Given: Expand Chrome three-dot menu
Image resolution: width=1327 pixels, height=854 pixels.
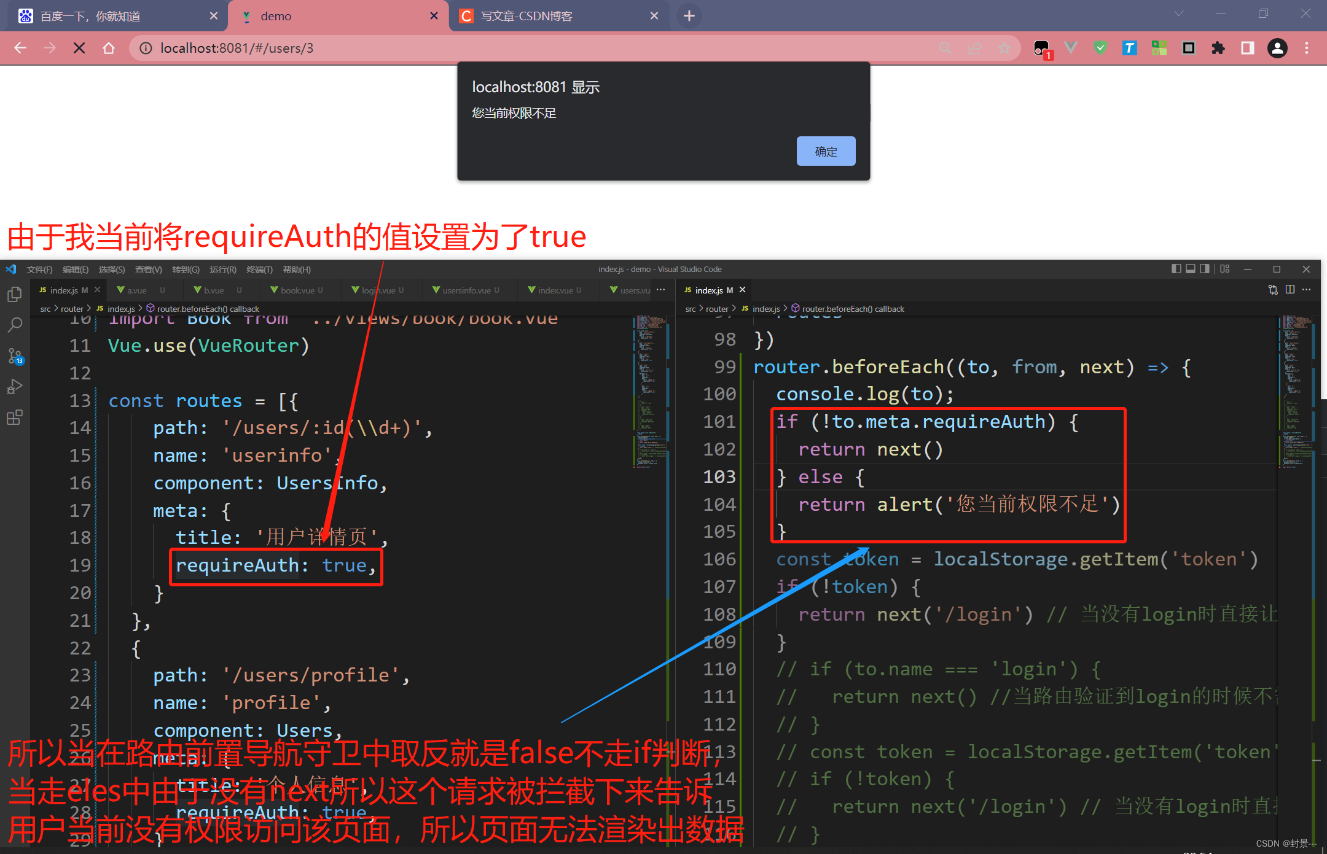Looking at the screenshot, I should tap(1307, 48).
